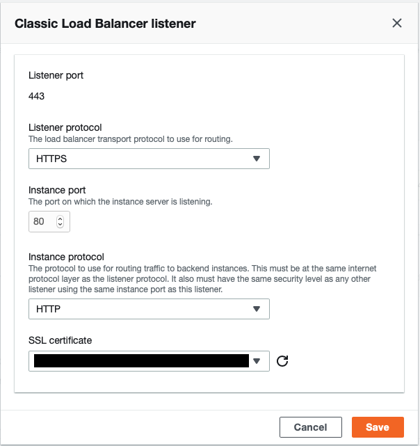Click the "Listener port" label
The width and height of the screenshot is (420, 446).
click(x=56, y=75)
